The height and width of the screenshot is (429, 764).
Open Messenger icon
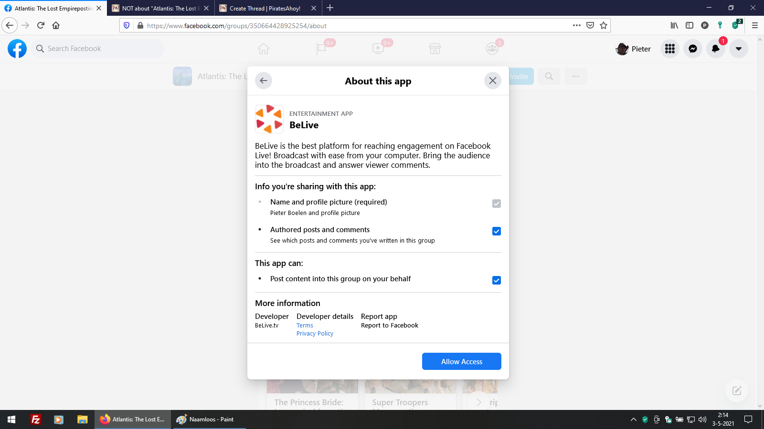pyautogui.click(x=693, y=49)
